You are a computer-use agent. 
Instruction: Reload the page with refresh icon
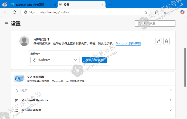click(x=15, y=12)
